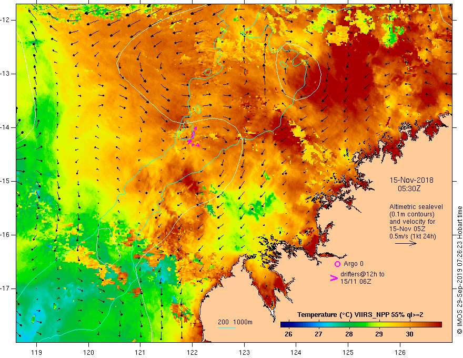Click the IMOS copyright timestamp text
Screen dimensions: 463x358
click(x=459, y=270)
